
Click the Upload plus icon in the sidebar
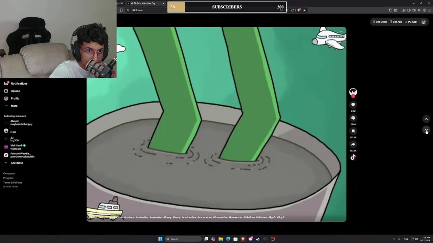pyautogui.click(x=6, y=91)
